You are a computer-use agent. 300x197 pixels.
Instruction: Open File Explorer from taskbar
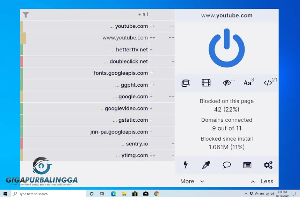coord(124,194)
